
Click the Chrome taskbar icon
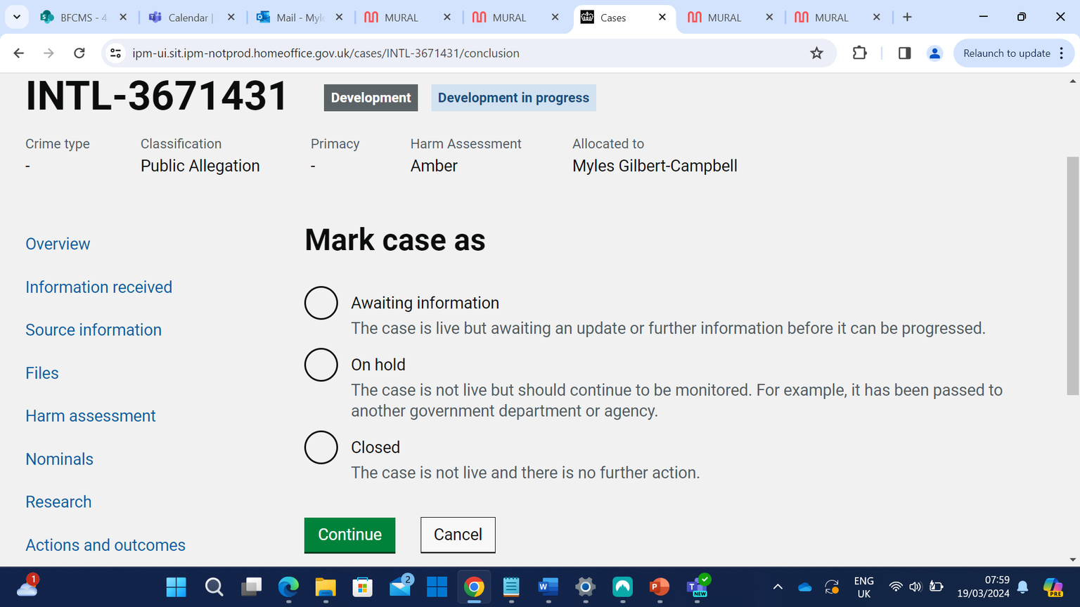pos(474,587)
